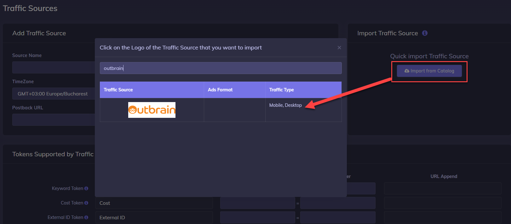
Task: Click the External ID URL Append field
Action: point(443,217)
